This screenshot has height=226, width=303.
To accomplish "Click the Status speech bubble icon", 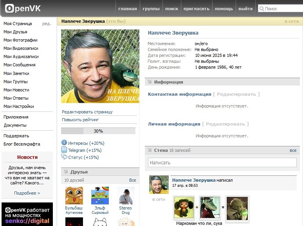I will [64, 157].
